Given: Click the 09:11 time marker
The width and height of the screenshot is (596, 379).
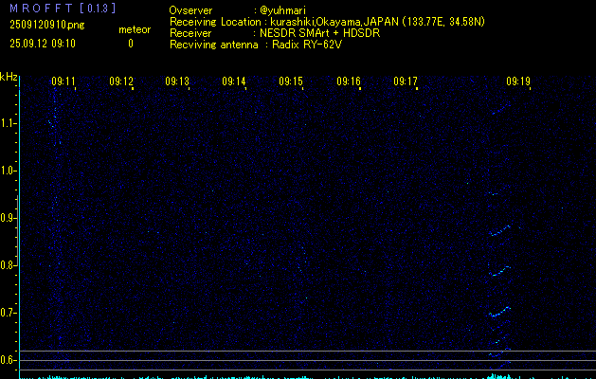Looking at the screenshot, I should [x=63, y=81].
